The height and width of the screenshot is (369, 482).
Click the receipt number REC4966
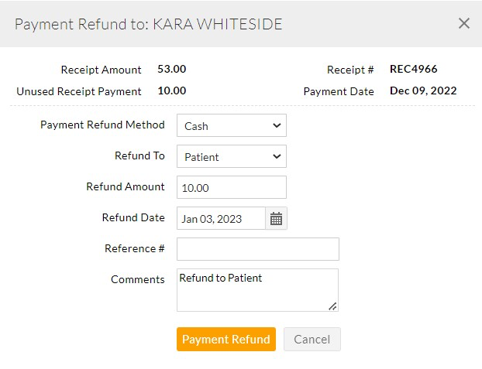coord(413,69)
